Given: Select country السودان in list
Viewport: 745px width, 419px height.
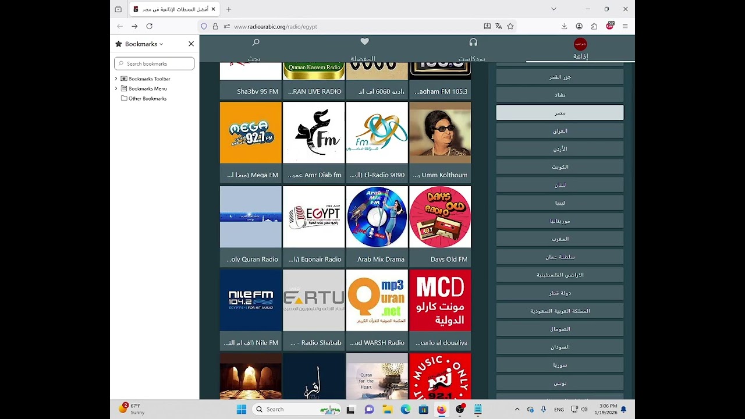Looking at the screenshot, I should pyautogui.click(x=560, y=347).
